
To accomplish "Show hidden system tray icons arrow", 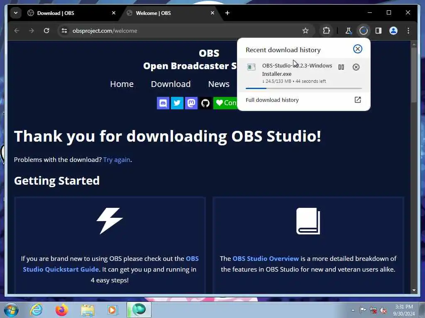I will (353, 310).
